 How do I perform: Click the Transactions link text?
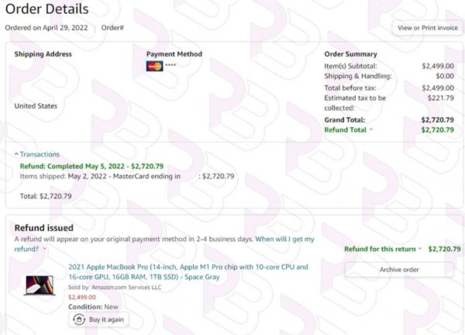(40, 154)
